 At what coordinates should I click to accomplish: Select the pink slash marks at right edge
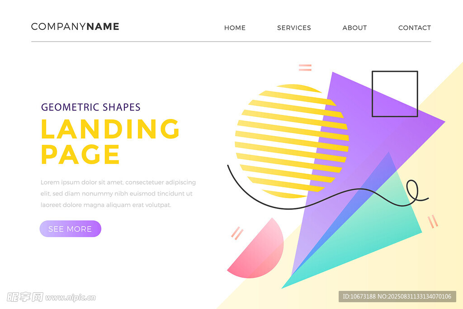(x=433, y=221)
